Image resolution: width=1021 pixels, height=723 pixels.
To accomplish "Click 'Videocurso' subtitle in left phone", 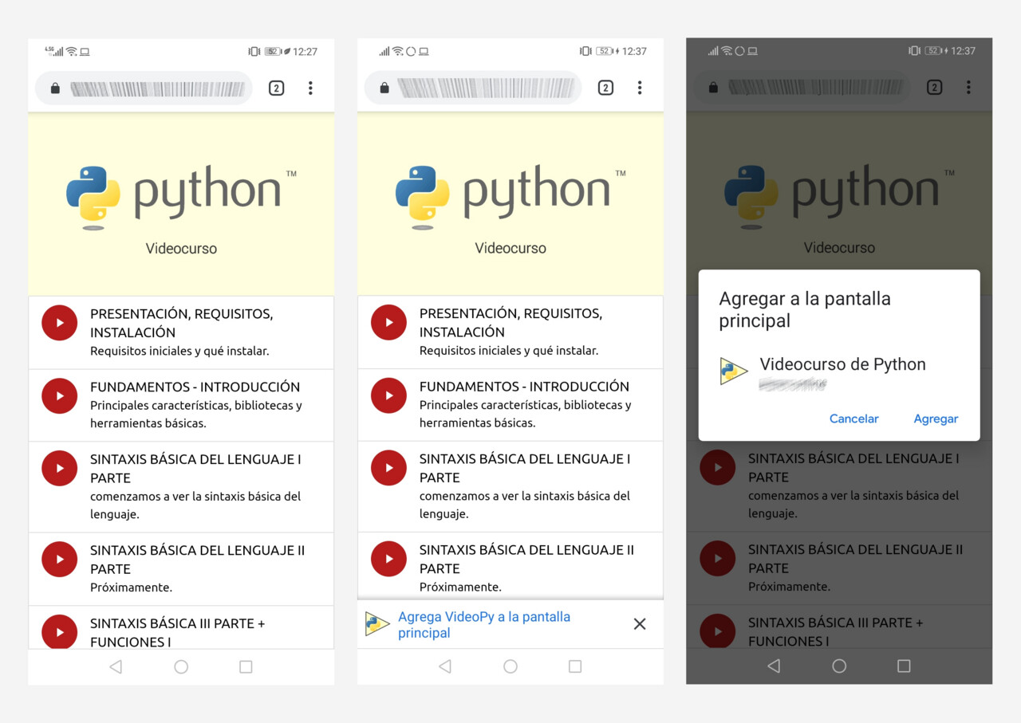I will [x=181, y=249].
